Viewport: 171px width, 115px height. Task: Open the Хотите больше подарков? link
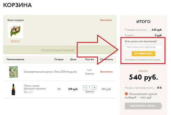58,50
